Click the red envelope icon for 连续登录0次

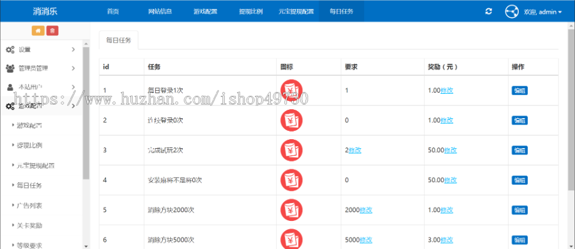click(291, 120)
